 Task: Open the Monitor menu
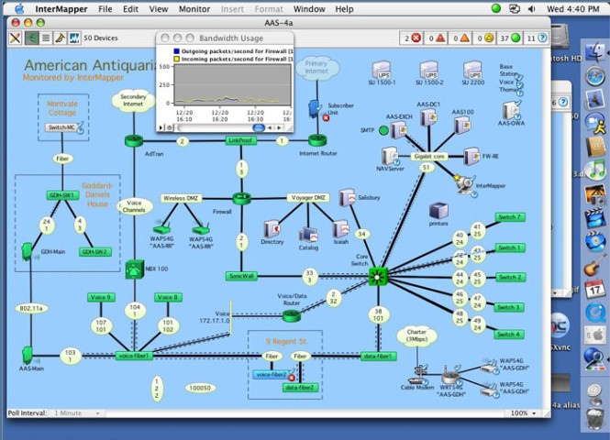click(x=194, y=8)
